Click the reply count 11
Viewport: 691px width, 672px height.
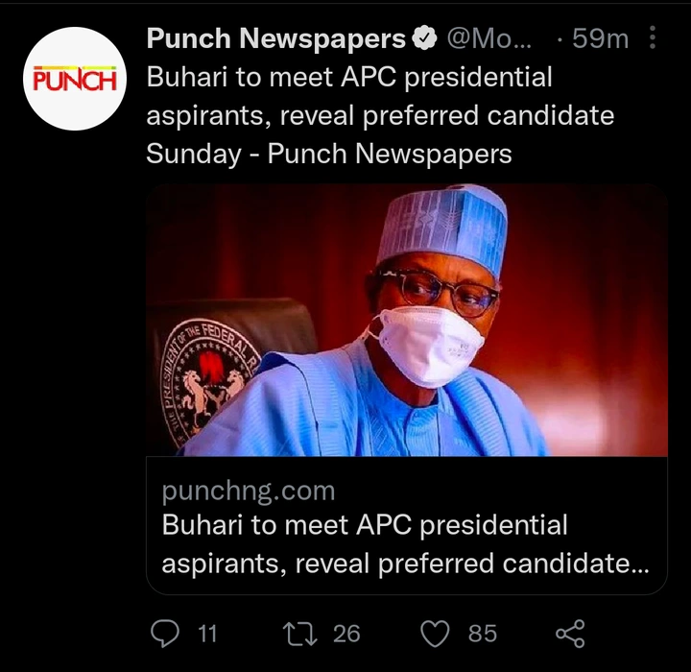pyautogui.click(x=207, y=633)
